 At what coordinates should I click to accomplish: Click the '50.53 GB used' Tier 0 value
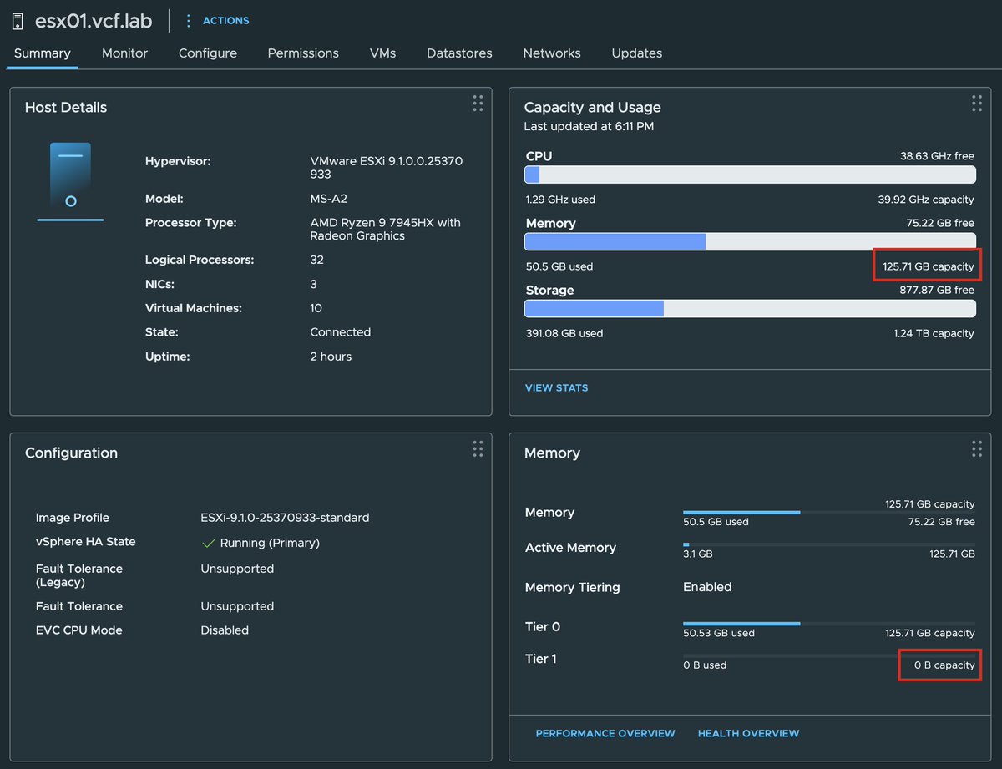click(x=719, y=633)
